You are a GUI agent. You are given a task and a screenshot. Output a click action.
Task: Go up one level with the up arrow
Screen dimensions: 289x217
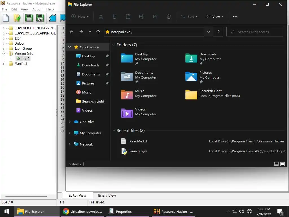(98, 32)
